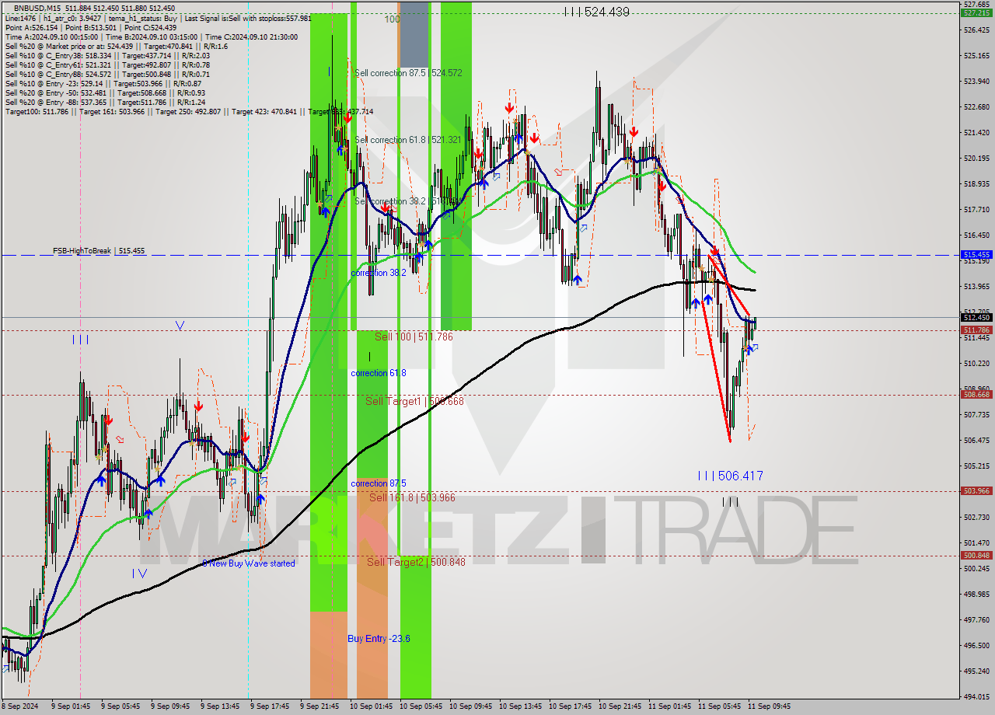Screen dimensions: 995x715
Task: Click the 'Buy Entry -23.6' label
Action: (379, 639)
